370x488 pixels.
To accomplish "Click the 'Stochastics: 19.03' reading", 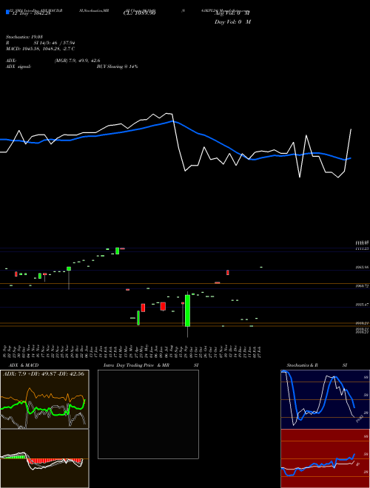I will coord(24,37).
